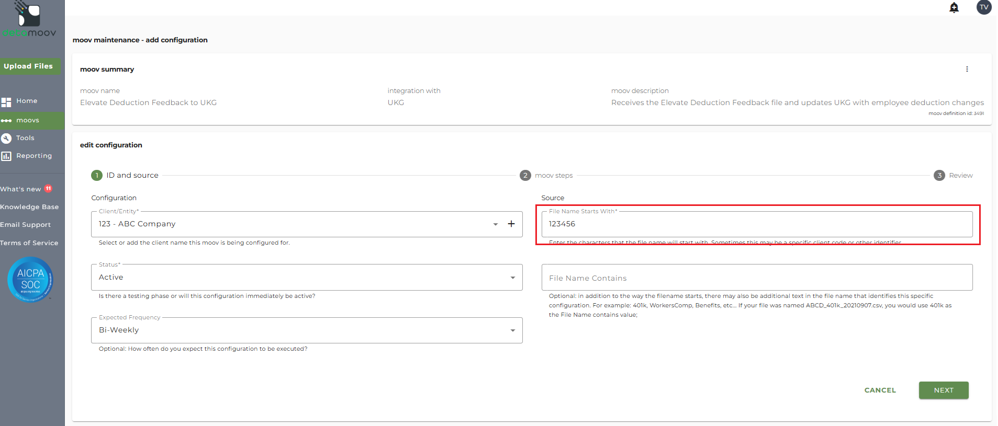The image size is (998, 426).
Task: Expand the Client/Entity dropdown arrow
Action: pos(495,224)
